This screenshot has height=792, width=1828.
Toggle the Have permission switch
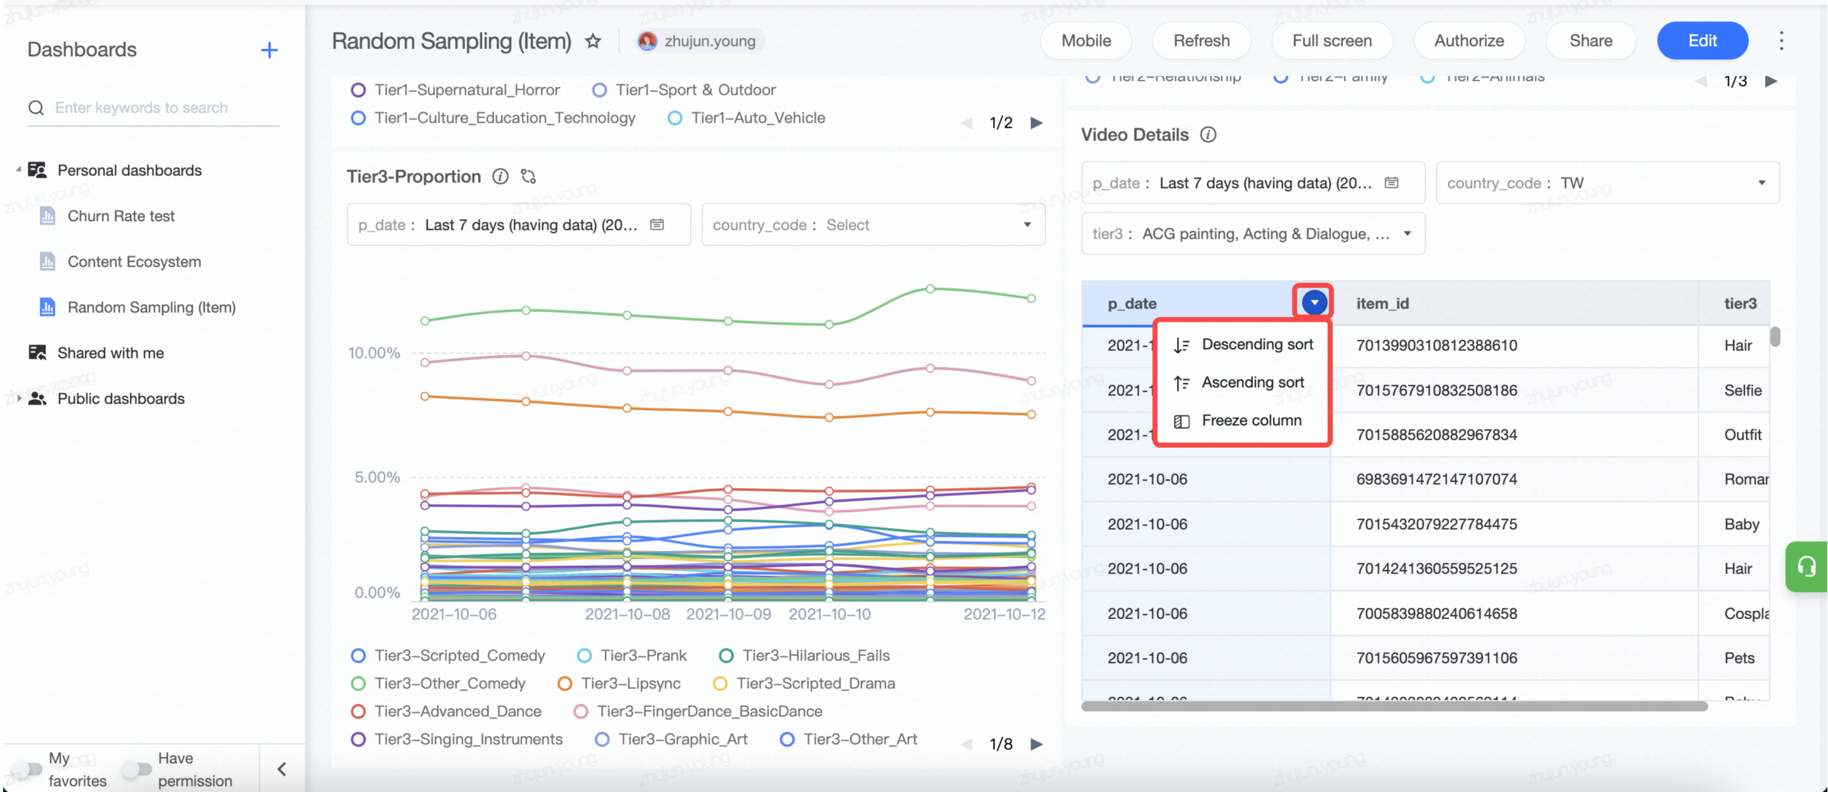coord(136,769)
